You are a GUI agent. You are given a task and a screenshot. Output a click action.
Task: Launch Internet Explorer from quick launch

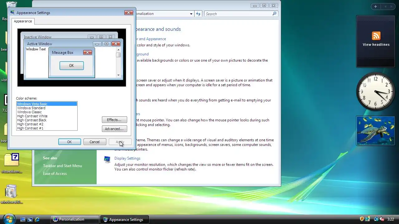[x=37, y=219]
